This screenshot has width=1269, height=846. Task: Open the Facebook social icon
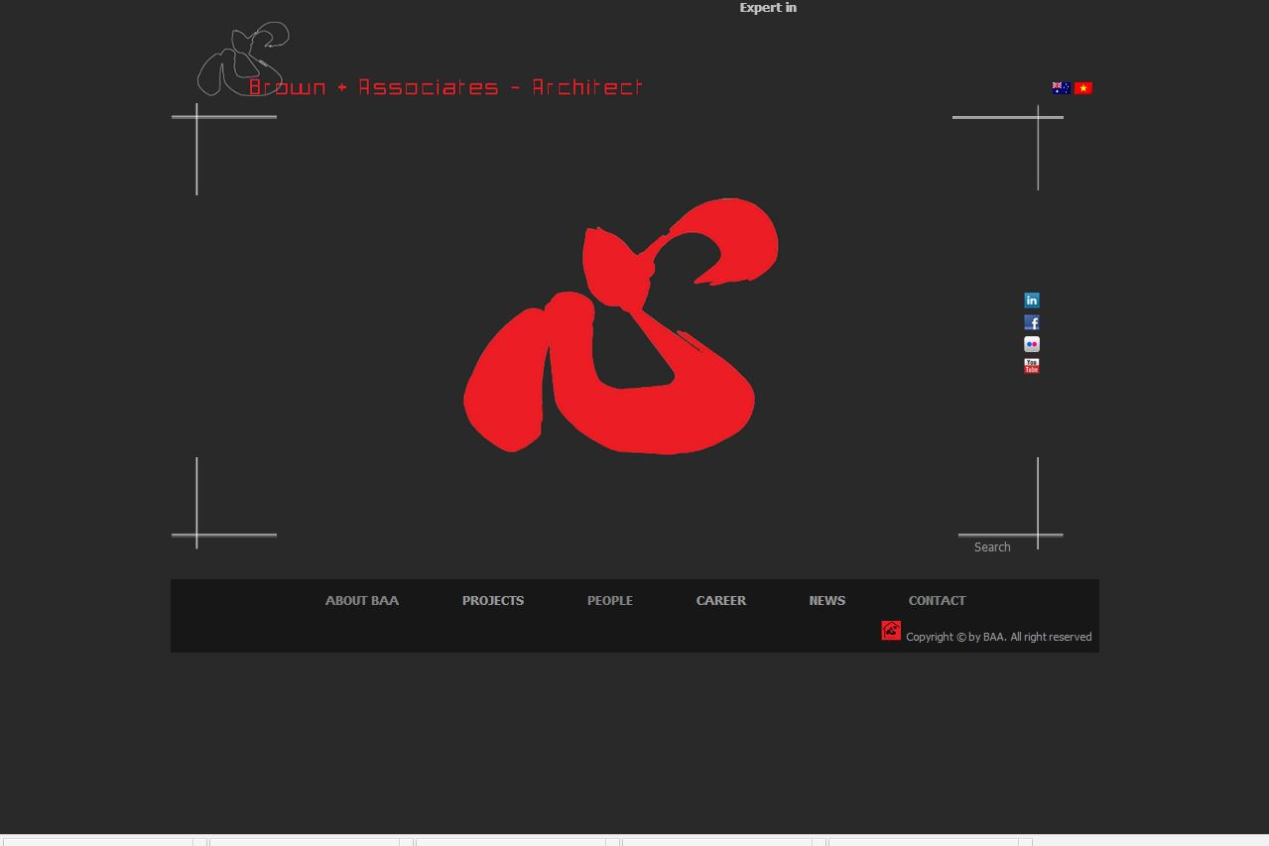tap(1032, 322)
